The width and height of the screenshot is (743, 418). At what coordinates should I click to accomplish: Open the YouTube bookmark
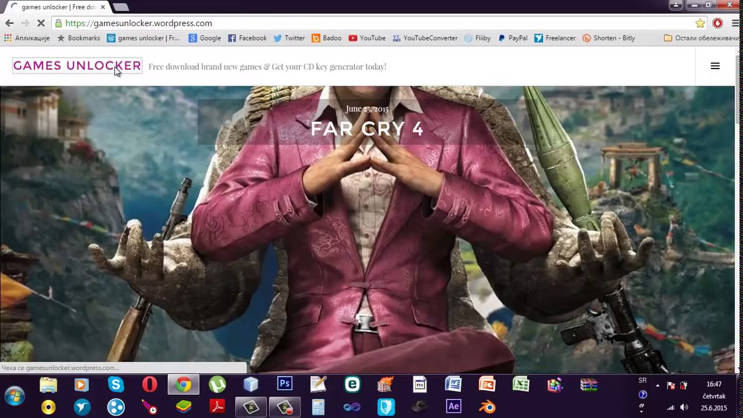click(x=367, y=38)
